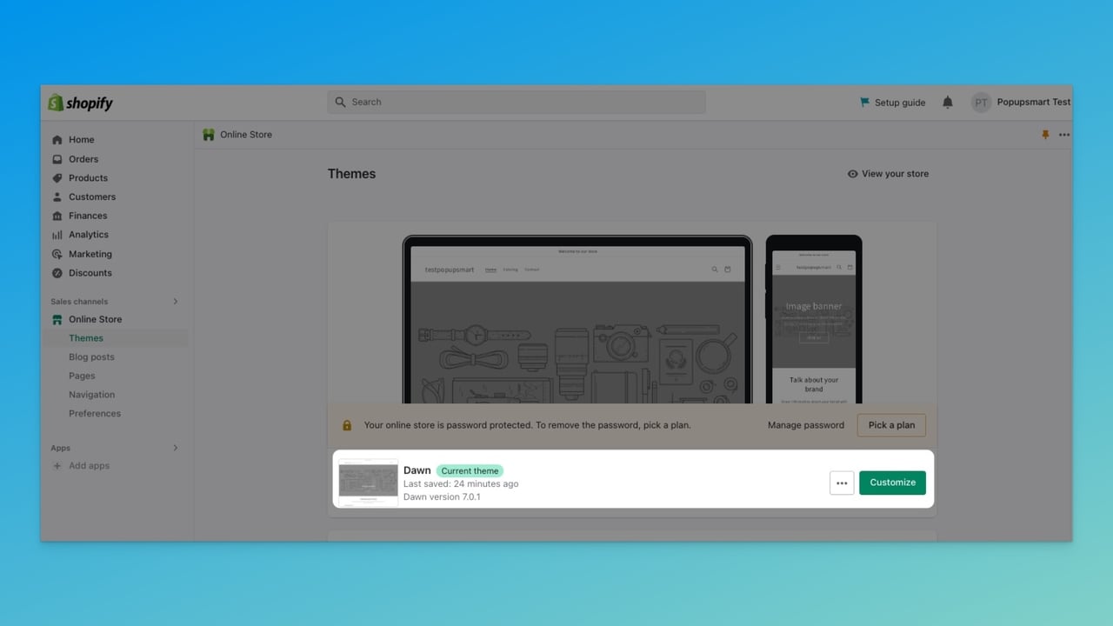Click Last saved 24 minutes ago text
The width and height of the screenshot is (1113, 626).
(x=461, y=483)
